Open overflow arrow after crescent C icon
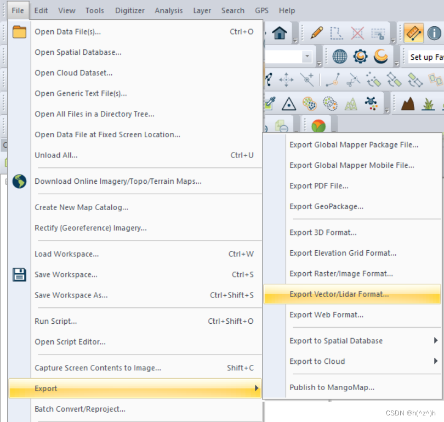Screen dimensions: 444x422 (396, 64)
